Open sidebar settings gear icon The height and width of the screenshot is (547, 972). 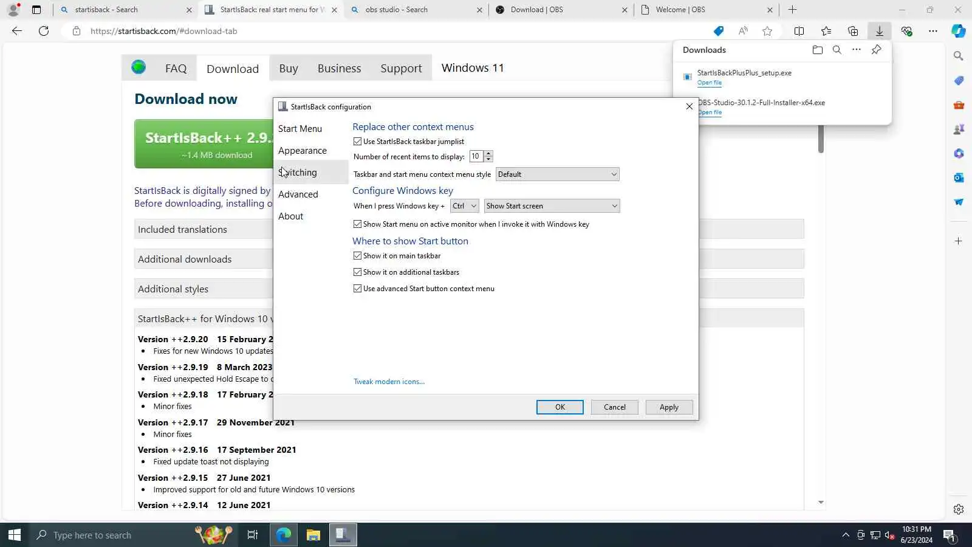click(959, 509)
